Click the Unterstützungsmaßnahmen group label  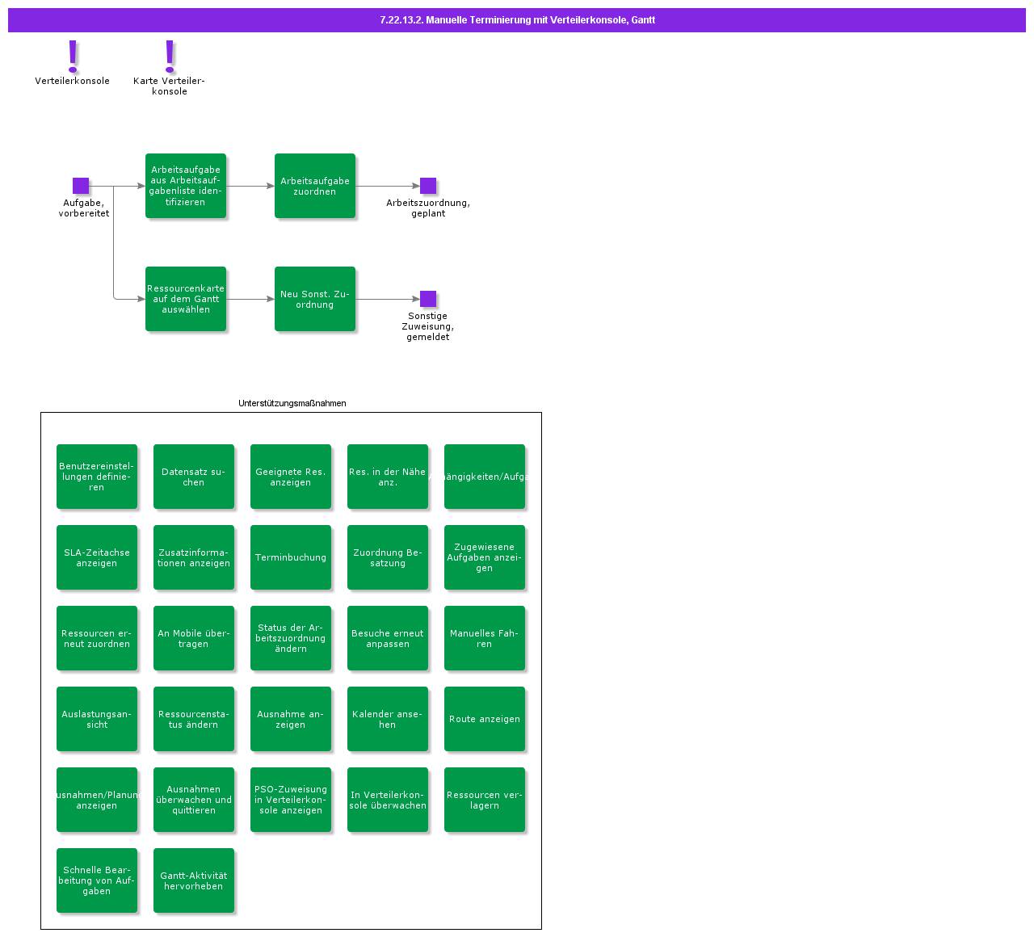[292, 403]
